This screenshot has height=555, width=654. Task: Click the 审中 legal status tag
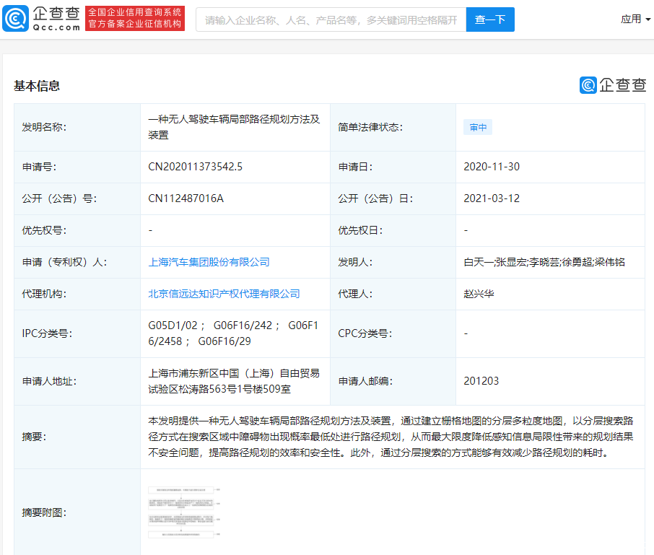click(x=478, y=127)
